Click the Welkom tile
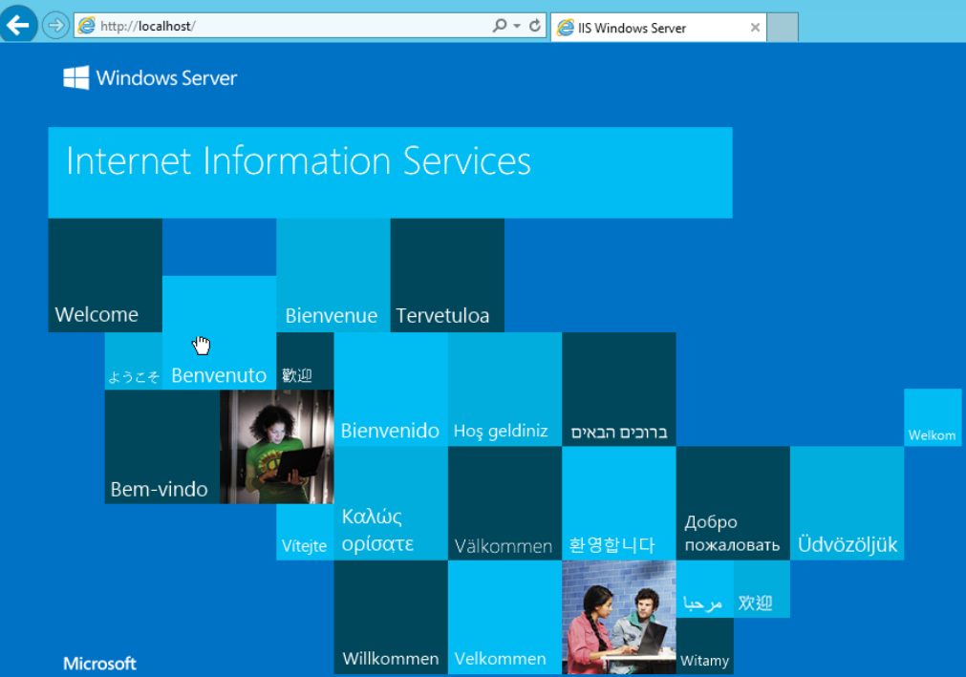 coord(933,417)
